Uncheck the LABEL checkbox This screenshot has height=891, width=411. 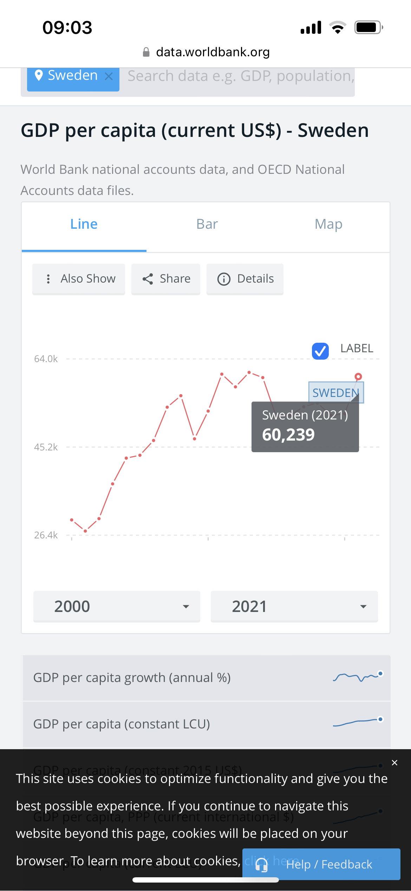tap(320, 351)
